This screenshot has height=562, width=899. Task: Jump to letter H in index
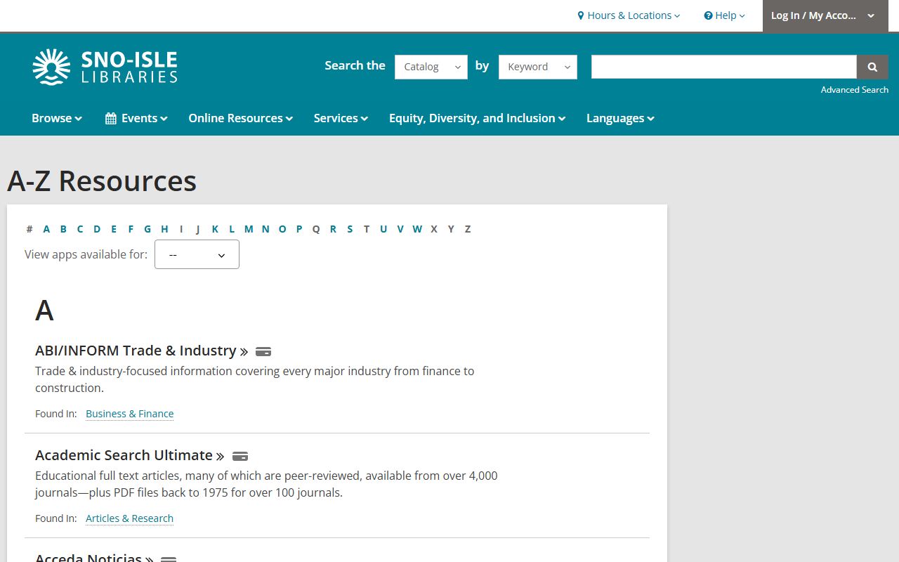tap(164, 229)
